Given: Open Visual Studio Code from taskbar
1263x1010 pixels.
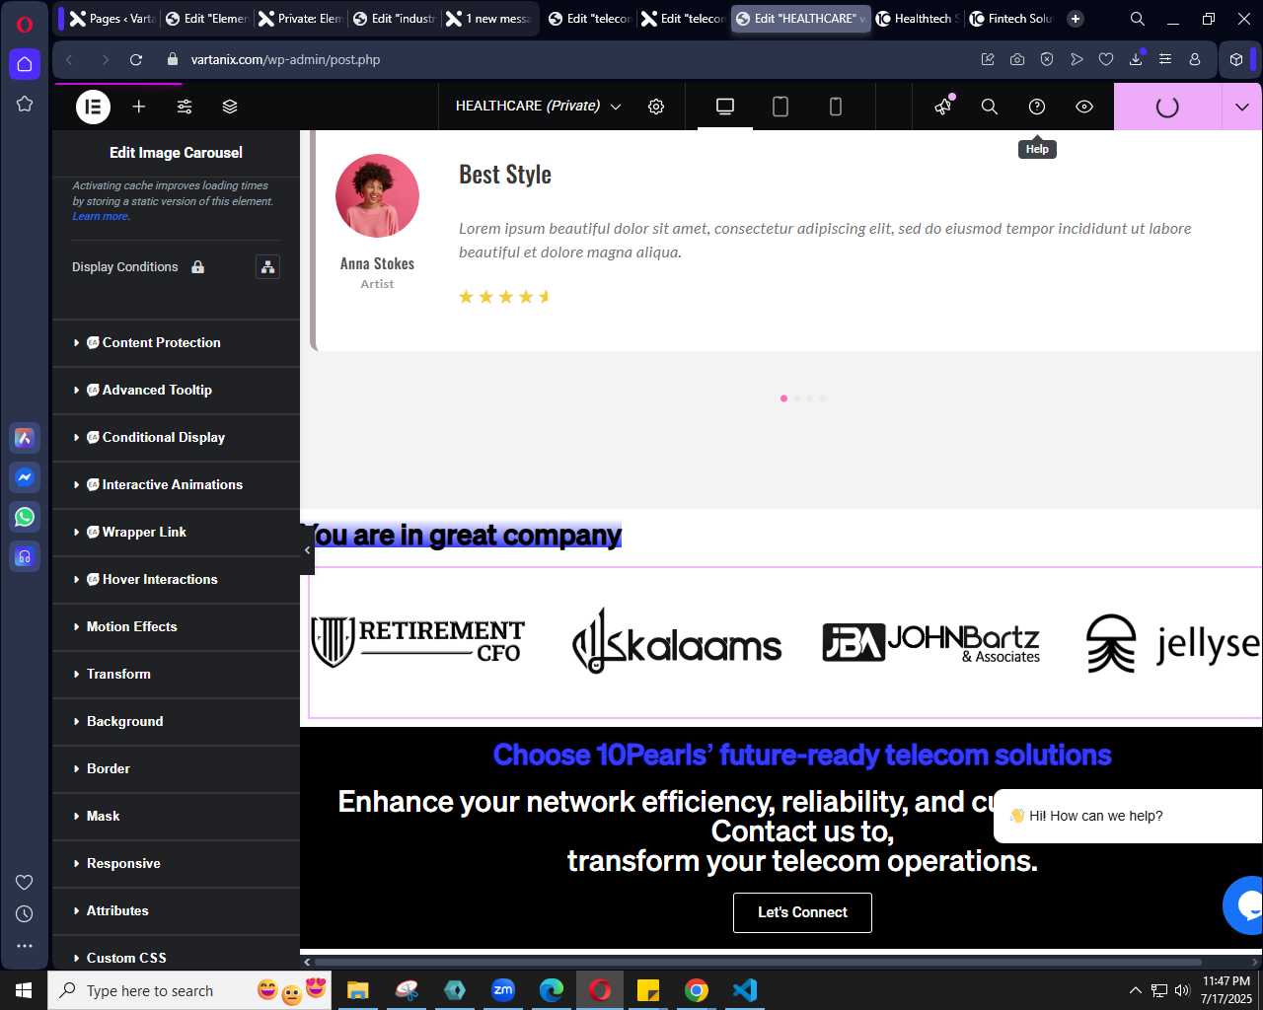Looking at the screenshot, I should 745,990.
